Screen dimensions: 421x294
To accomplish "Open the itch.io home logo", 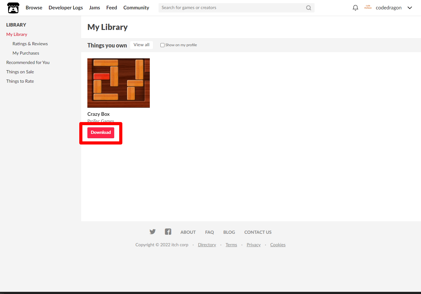I will pyautogui.click(x=13, y=8).
